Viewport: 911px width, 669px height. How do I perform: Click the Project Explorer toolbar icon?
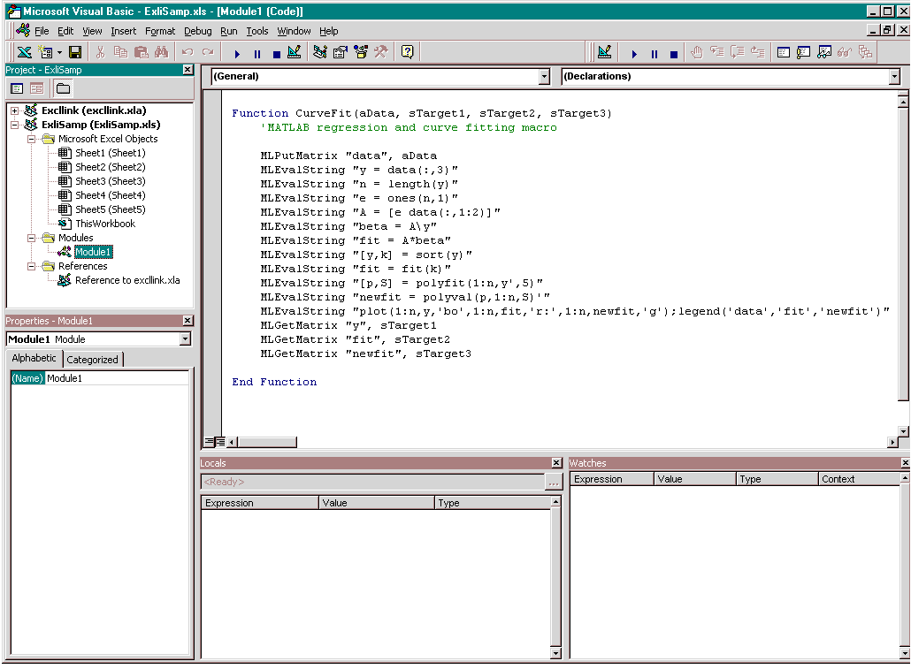(x=320, y=53)
